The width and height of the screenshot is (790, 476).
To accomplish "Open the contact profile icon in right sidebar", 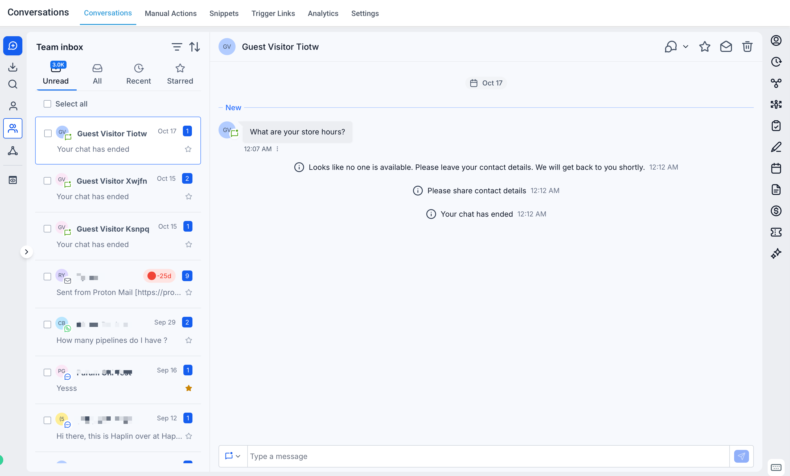I will point(776,40).
